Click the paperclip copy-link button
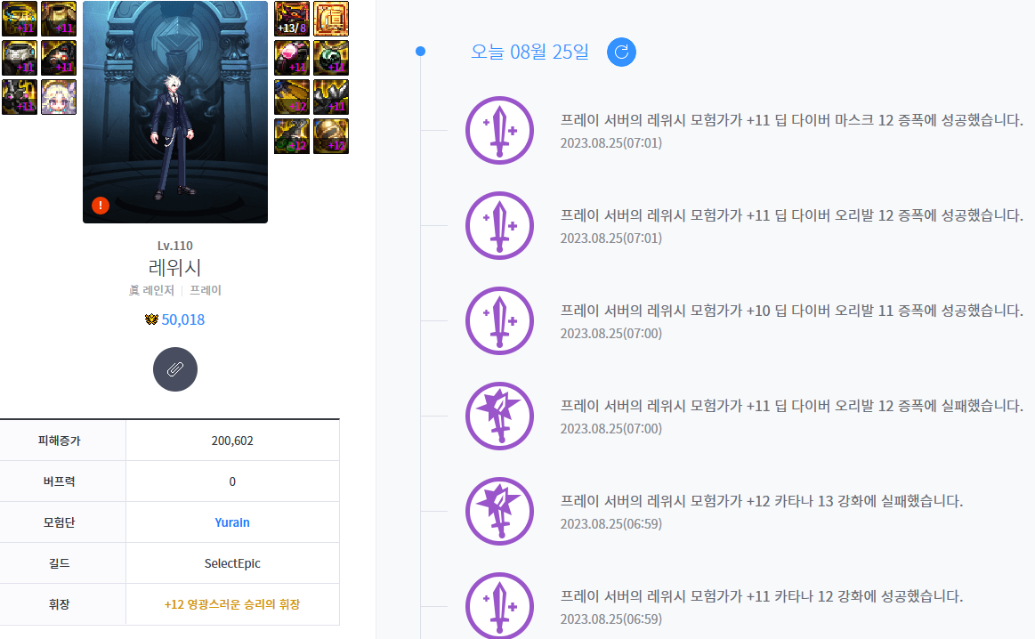The height and width of the screenshot is (639, 1035). pos(175,369)
